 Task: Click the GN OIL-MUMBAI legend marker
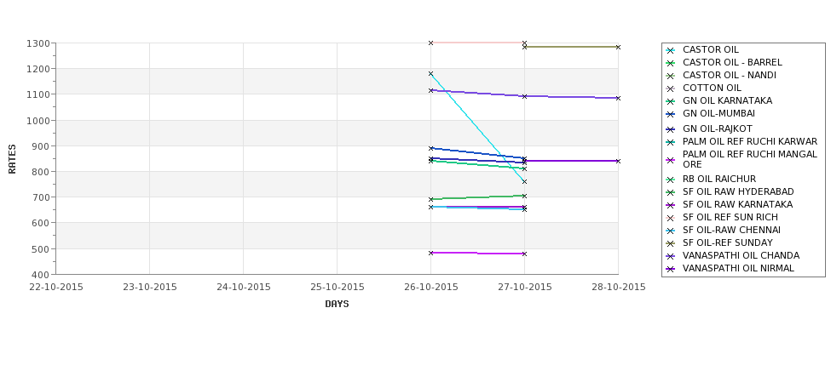(x=671, y=114)
